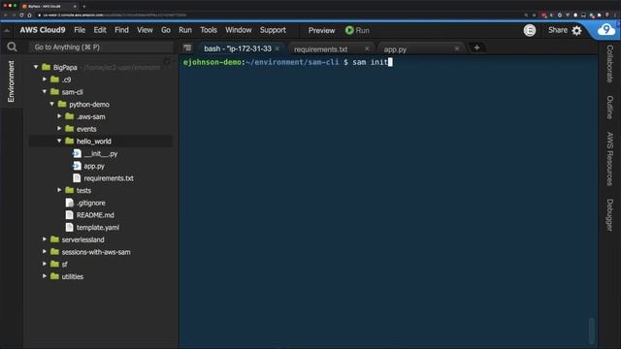
Task: Click the file tree settings gear icon
Action: [167, 62]
